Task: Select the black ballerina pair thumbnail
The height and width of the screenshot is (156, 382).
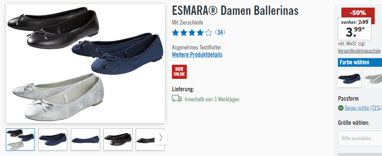Action: click(118, 139)
